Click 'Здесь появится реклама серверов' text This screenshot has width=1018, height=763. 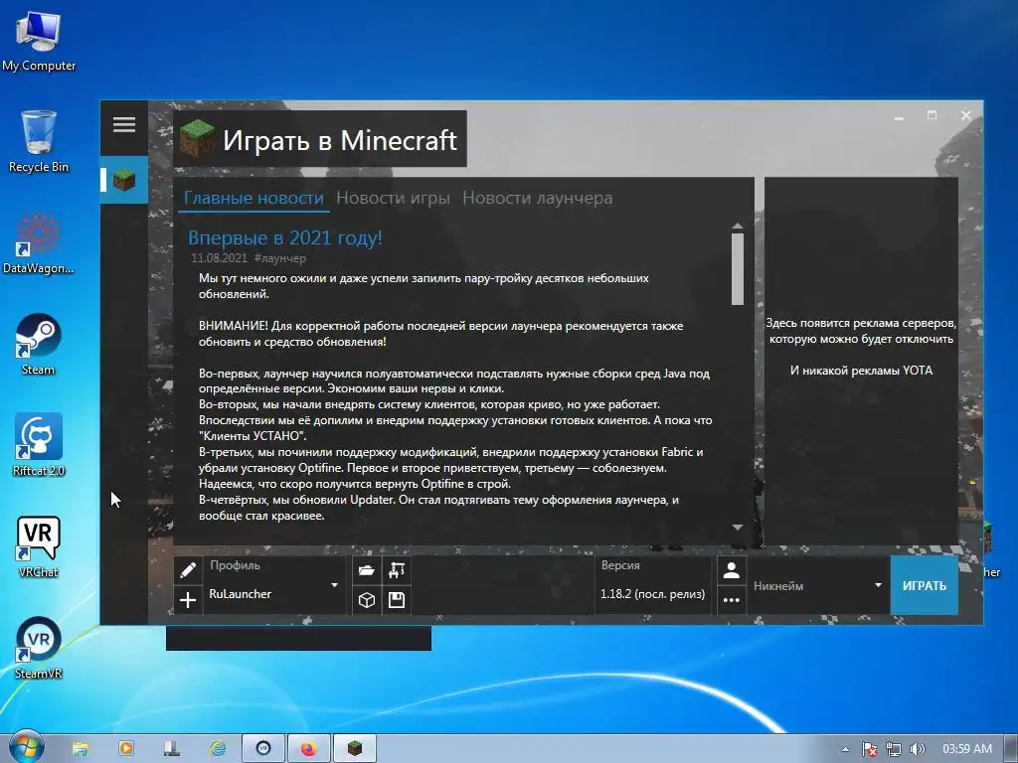click(x=861, y=323)
